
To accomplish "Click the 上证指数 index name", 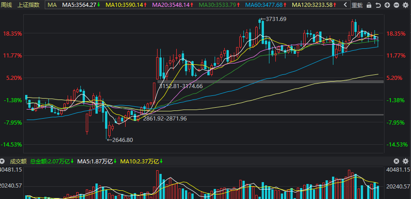I will (28, 5).
